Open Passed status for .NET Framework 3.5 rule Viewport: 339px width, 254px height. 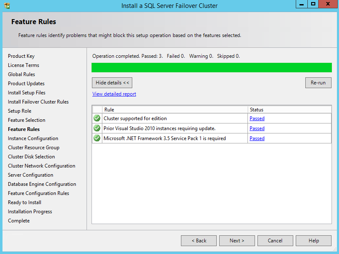point(257,138)
